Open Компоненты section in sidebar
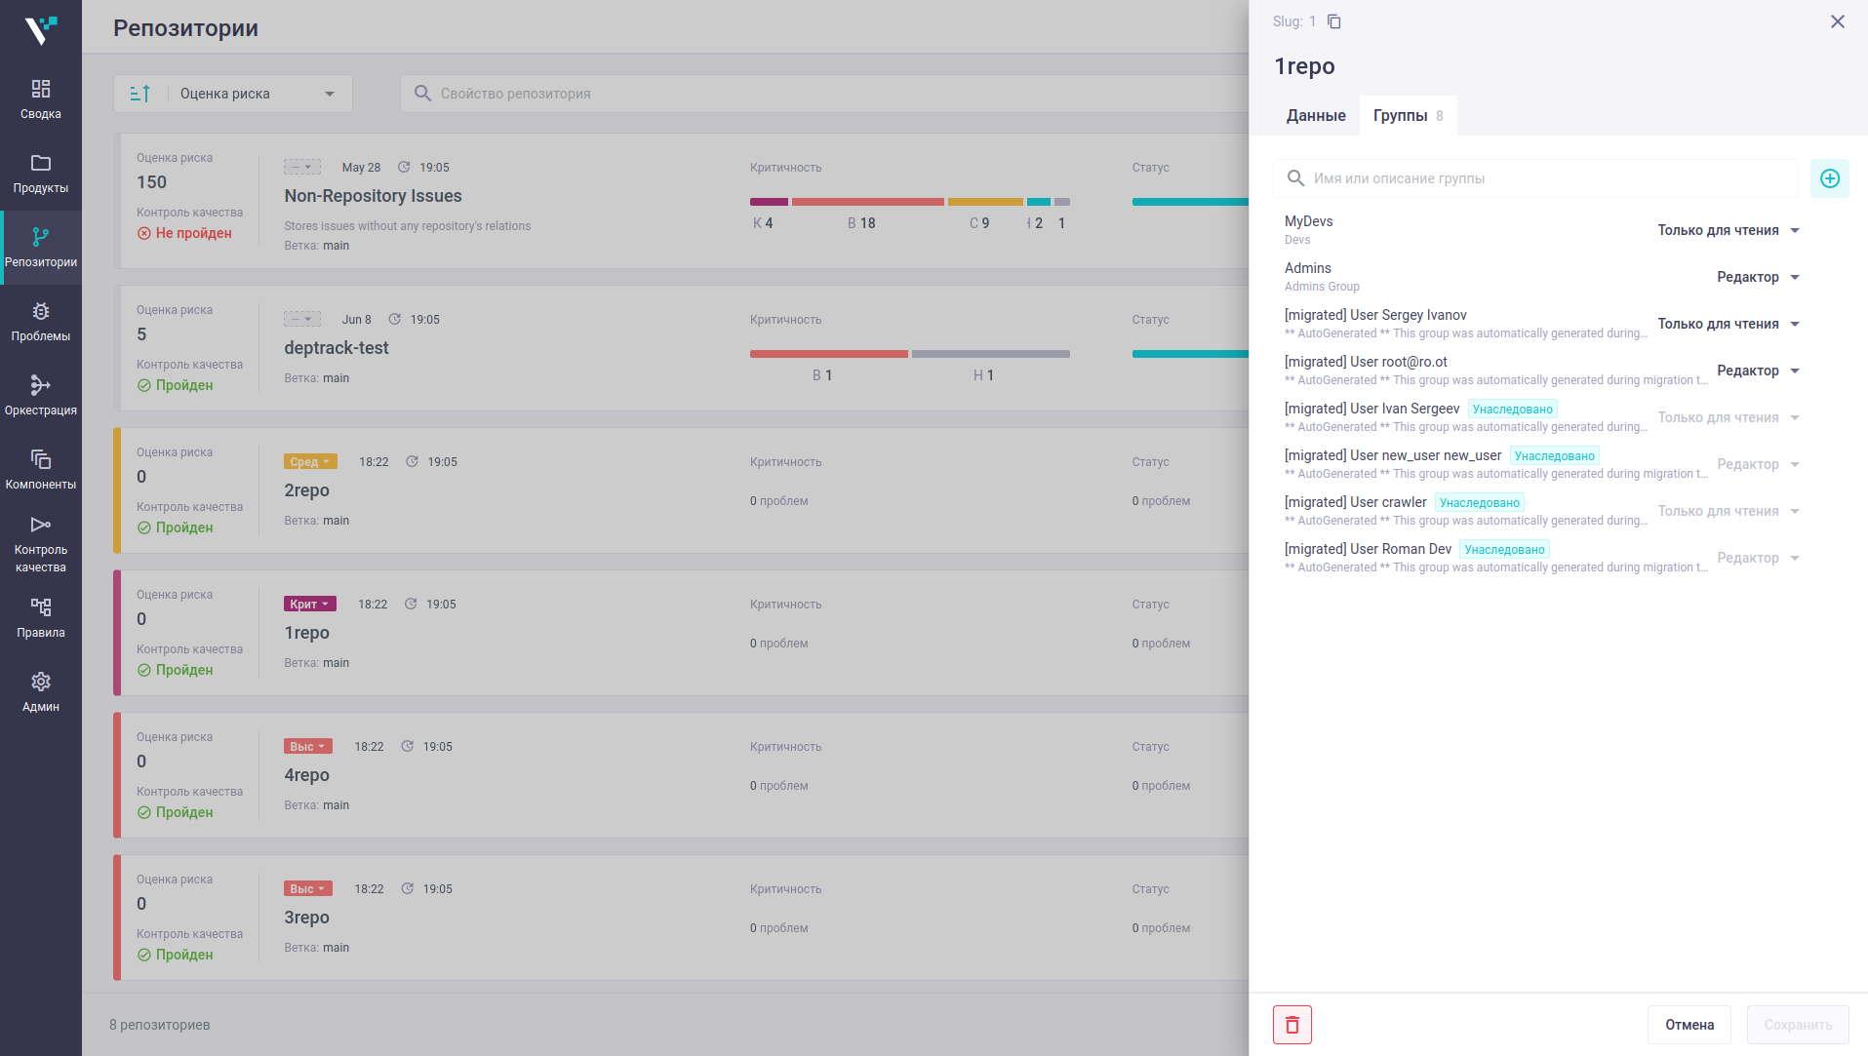 pos(41,470)
